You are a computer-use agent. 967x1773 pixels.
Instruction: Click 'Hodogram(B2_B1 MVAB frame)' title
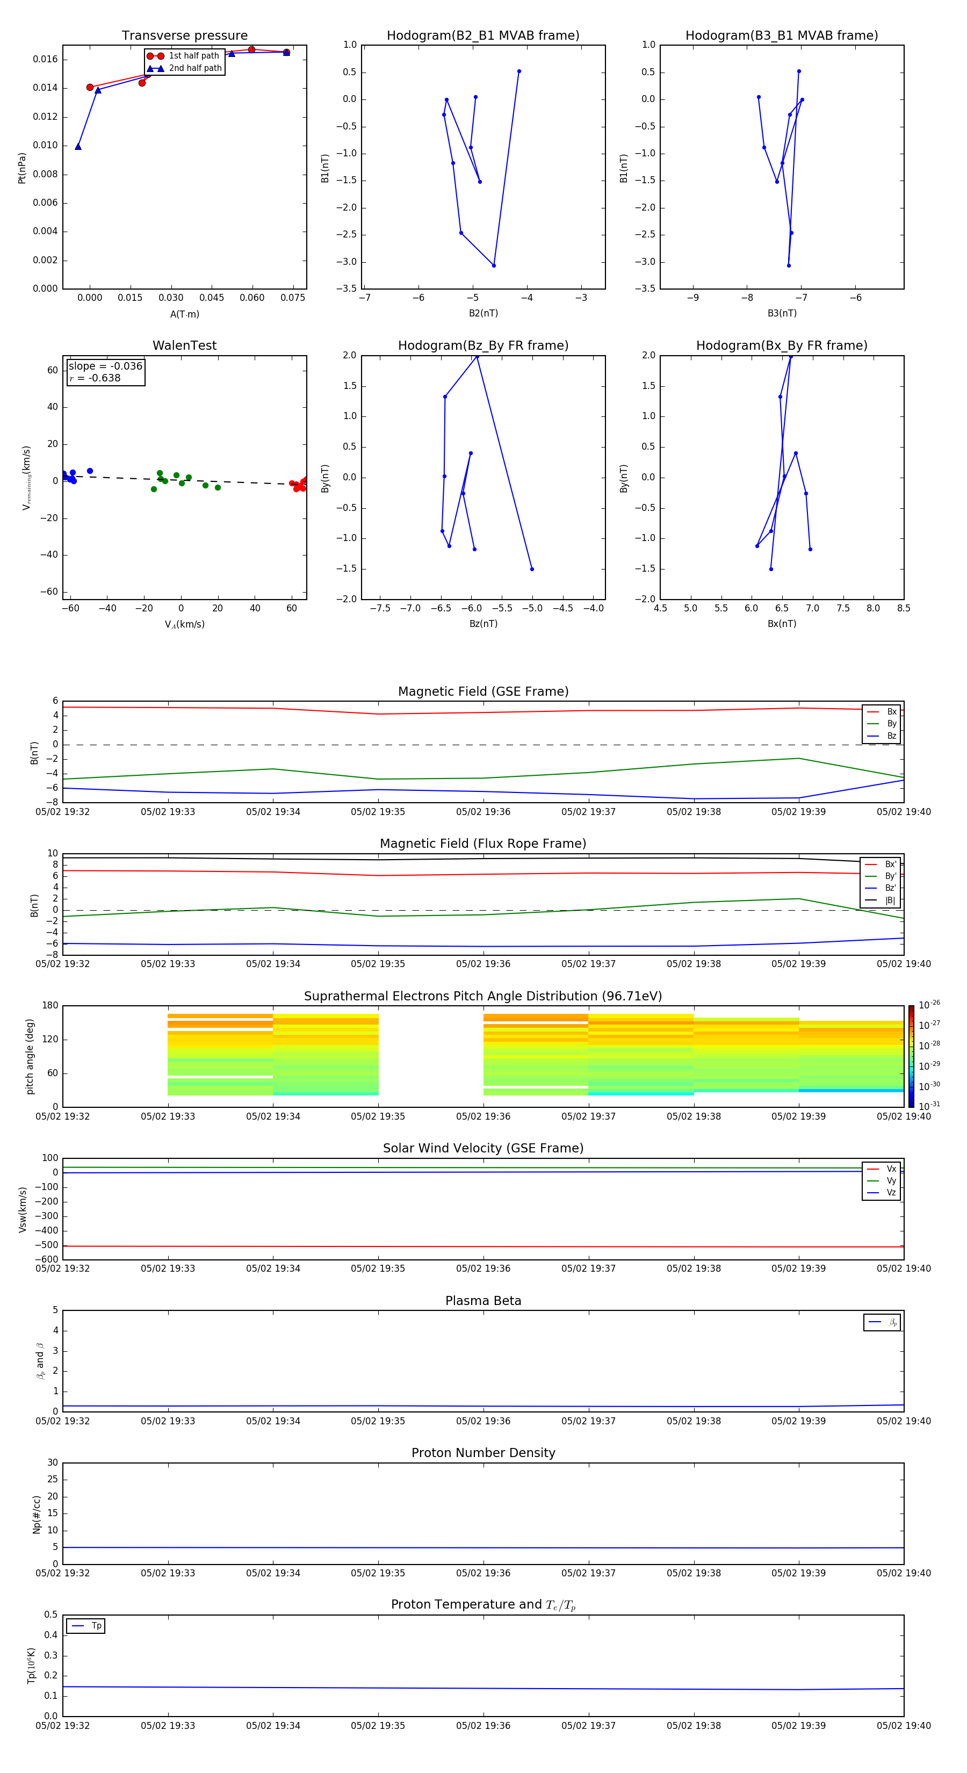point(483,36)
